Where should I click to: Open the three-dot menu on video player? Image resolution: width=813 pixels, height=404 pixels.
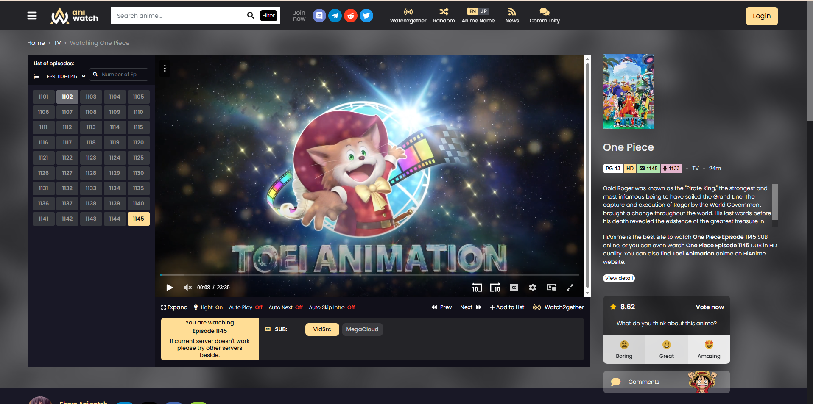(x=165, y=68)
